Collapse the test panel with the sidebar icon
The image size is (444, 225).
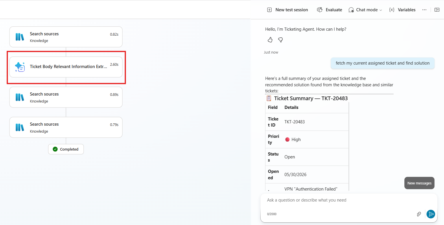coord(437,10)
